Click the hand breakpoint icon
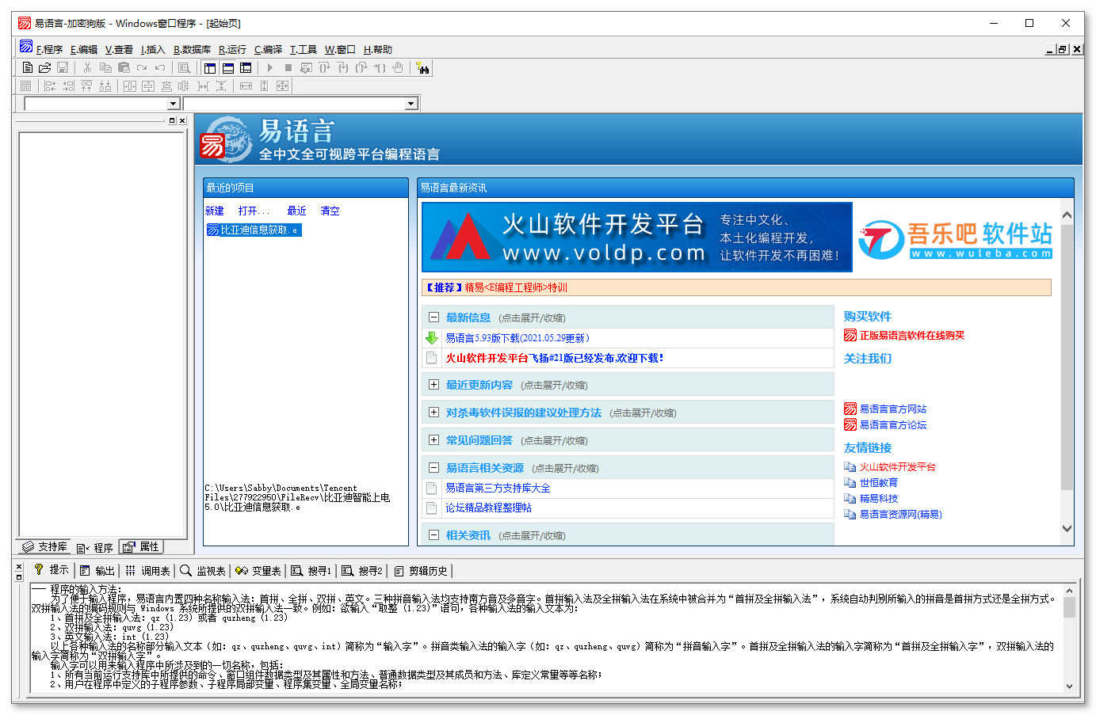Image resolution: width=1096 pixels, height=715 pixels. click(x=398, y=68)
